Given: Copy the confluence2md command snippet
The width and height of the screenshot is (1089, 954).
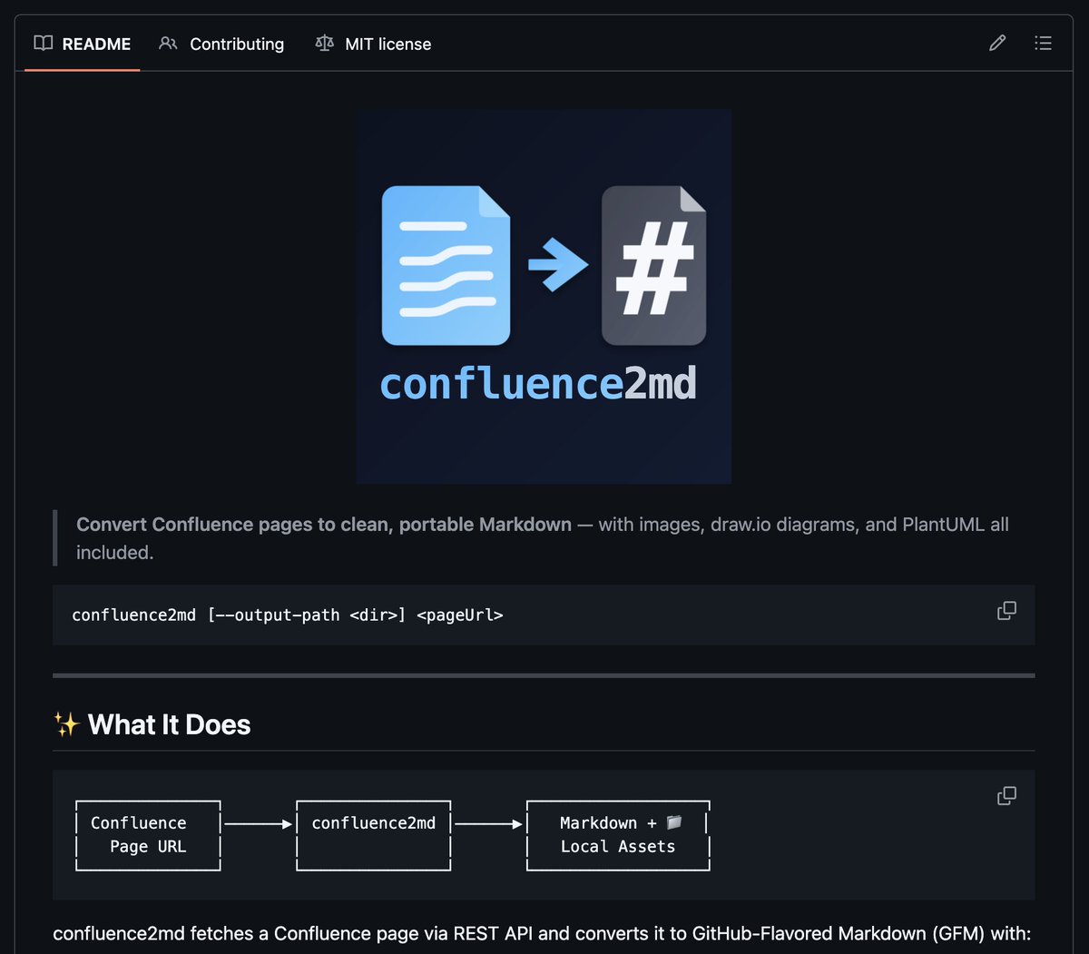Looking at the screenshot, I should point(1006,611).
